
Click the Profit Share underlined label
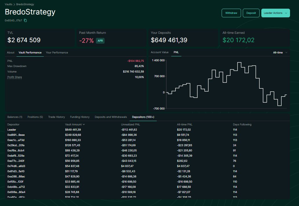click(14, 77)
